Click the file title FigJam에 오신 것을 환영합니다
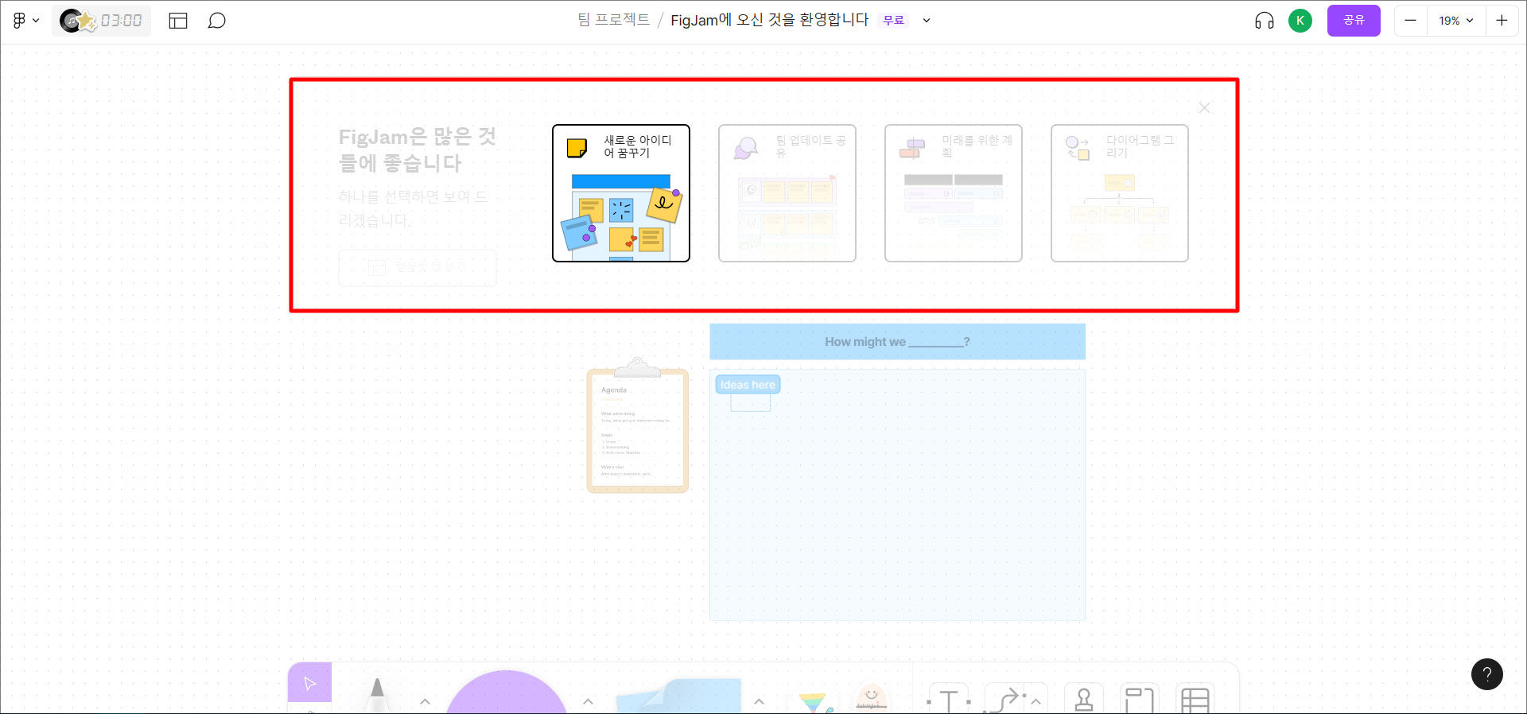Screen dimensions: 1527x714 click(769, 20)
